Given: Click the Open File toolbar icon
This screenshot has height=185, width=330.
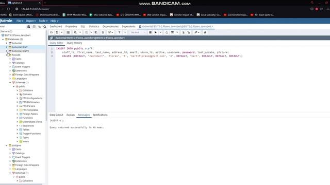Looking at the screenshot, I should [52, 32].
